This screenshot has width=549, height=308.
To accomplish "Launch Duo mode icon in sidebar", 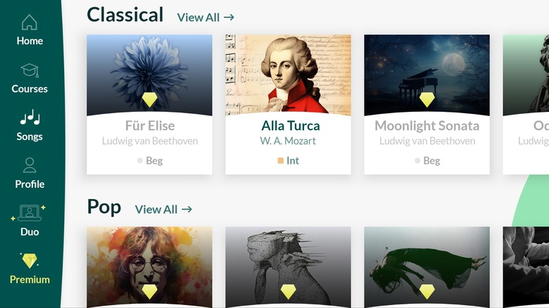I will pyautogui.click(x=30, y=213).
